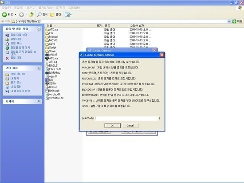Toggle the Folders pane toolbar button
This screenshot has height=183, width=244.
55,15
